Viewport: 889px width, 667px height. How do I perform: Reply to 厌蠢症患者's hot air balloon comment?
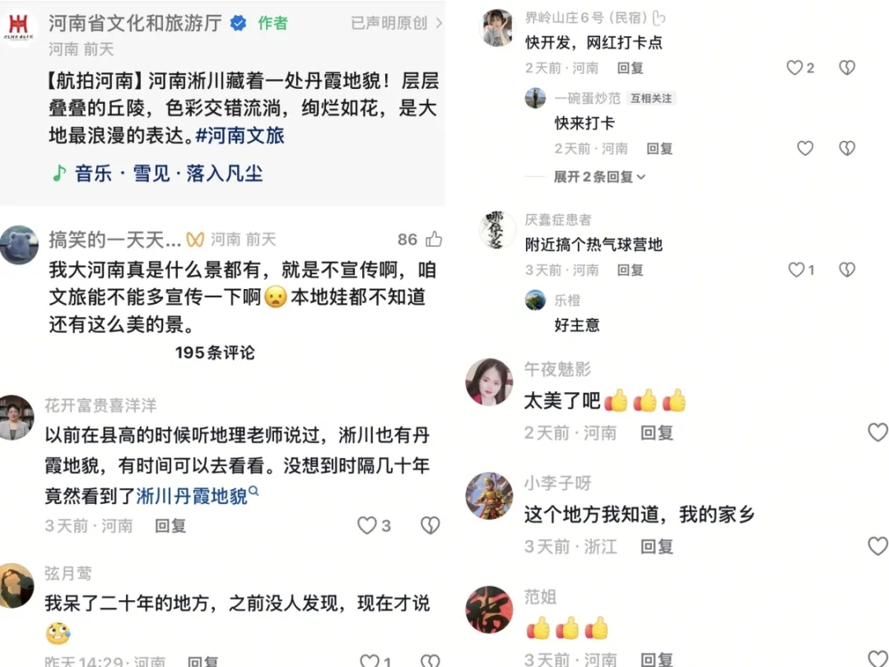coord(630,270)
